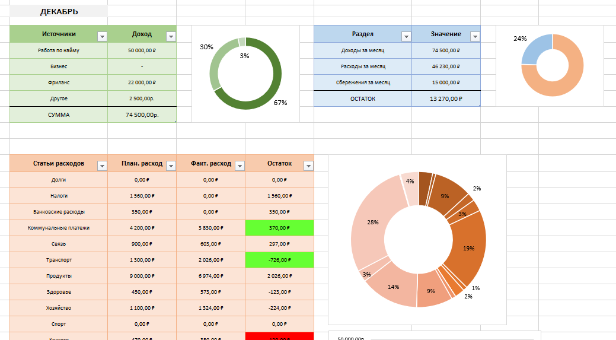Image resolution: width=616 pixels, height=340 pixels.
Task: Click the 9 000,00 ₽ planned cell
Action: coord(142,276)
